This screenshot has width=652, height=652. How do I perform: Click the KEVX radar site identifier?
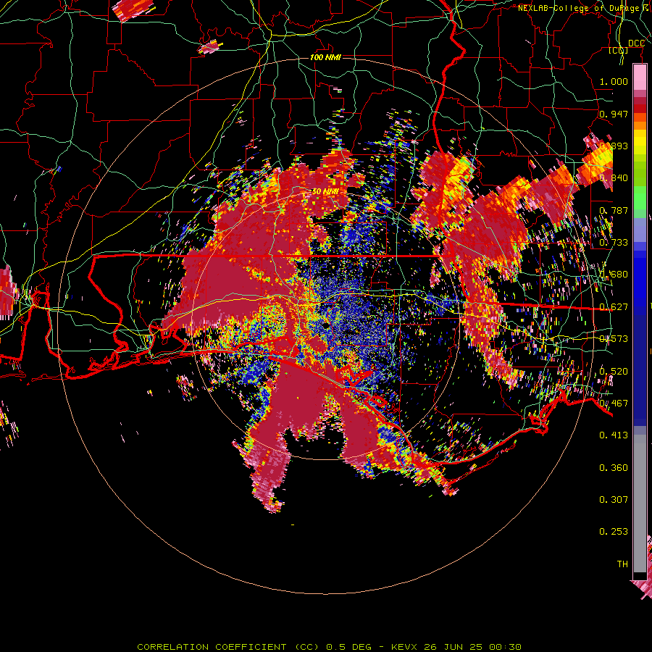[x=404, y=647]
